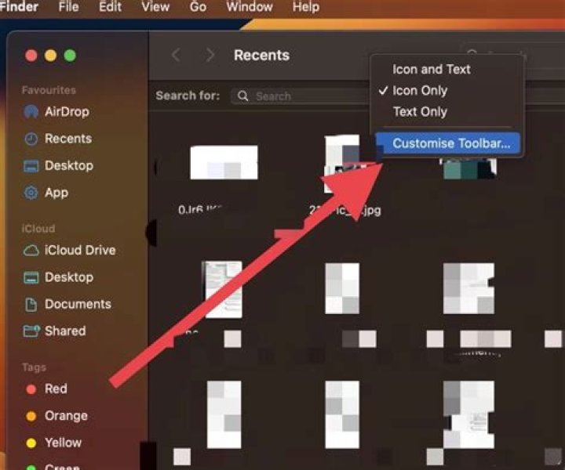565x470 pixels.
Task: Select Desktop label under iCloud
Action: 69,277
